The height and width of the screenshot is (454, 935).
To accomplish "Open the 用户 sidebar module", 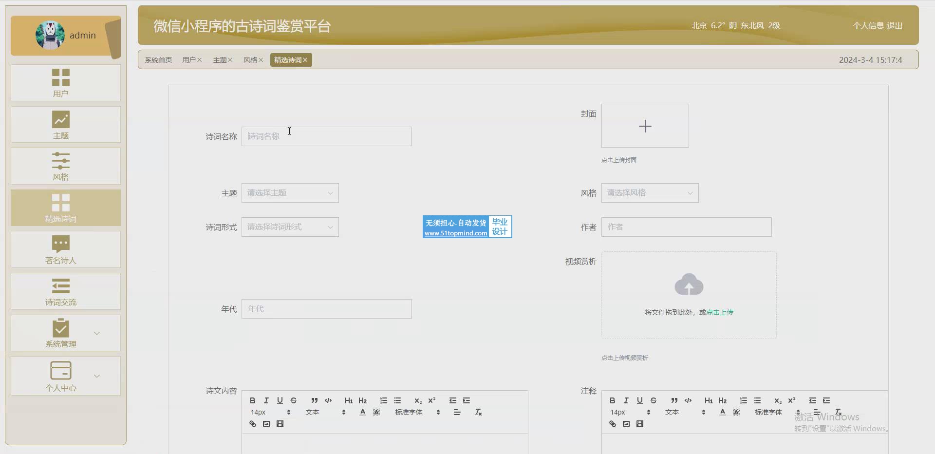I will tap(61, 83).
